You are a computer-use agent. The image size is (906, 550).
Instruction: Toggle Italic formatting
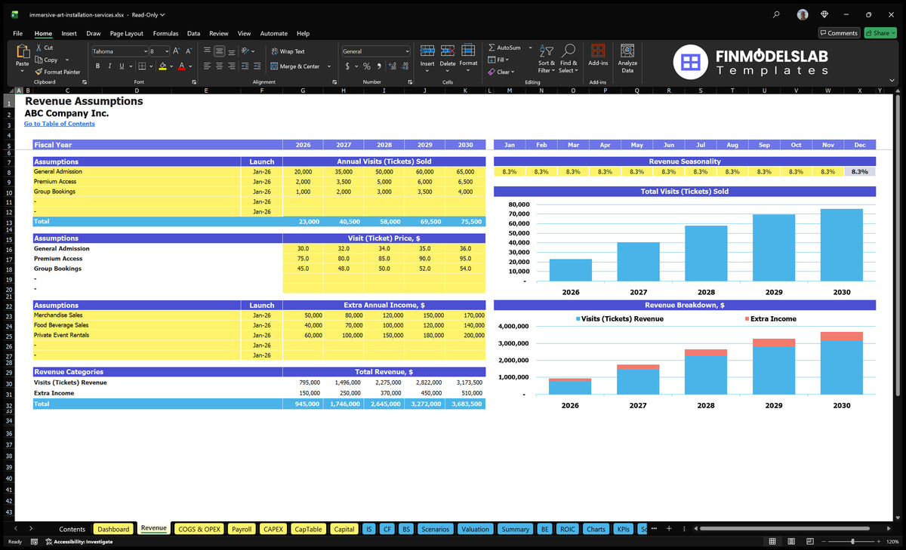109,66
